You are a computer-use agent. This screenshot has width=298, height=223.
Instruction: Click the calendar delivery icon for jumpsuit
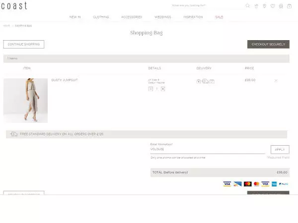tap(212, 81)
